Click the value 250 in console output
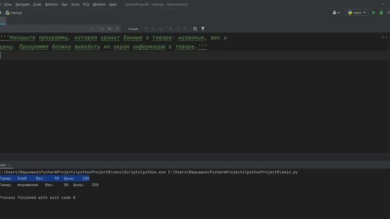Viewport: 390px width, 219px height. pos(95,185)
